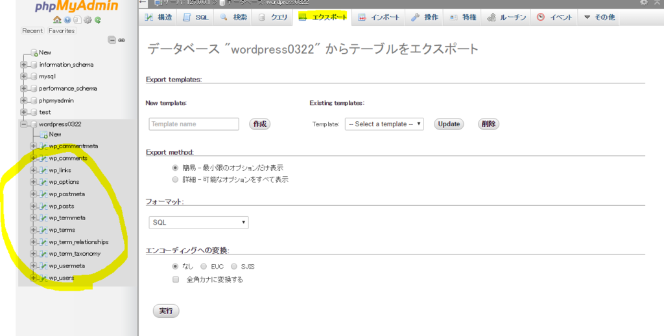Open the イベント events tab
Viewport: 664px width, 336px height.
point(554,17)
